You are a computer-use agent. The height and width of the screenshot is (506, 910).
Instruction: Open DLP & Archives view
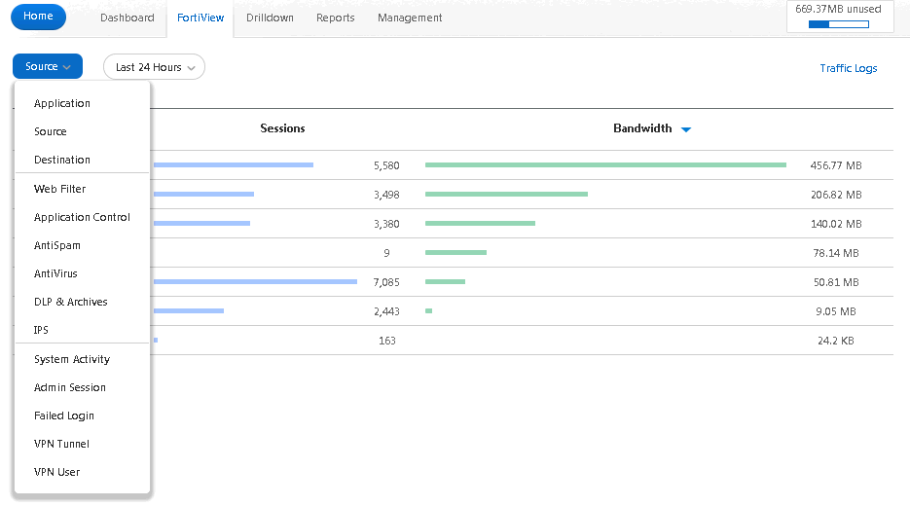pyautogui.click(x=71, y=302)
